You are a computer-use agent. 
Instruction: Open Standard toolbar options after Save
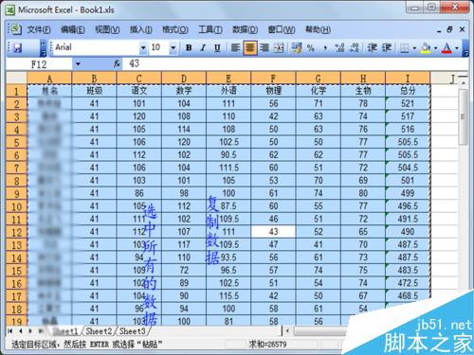coord(43,48)
